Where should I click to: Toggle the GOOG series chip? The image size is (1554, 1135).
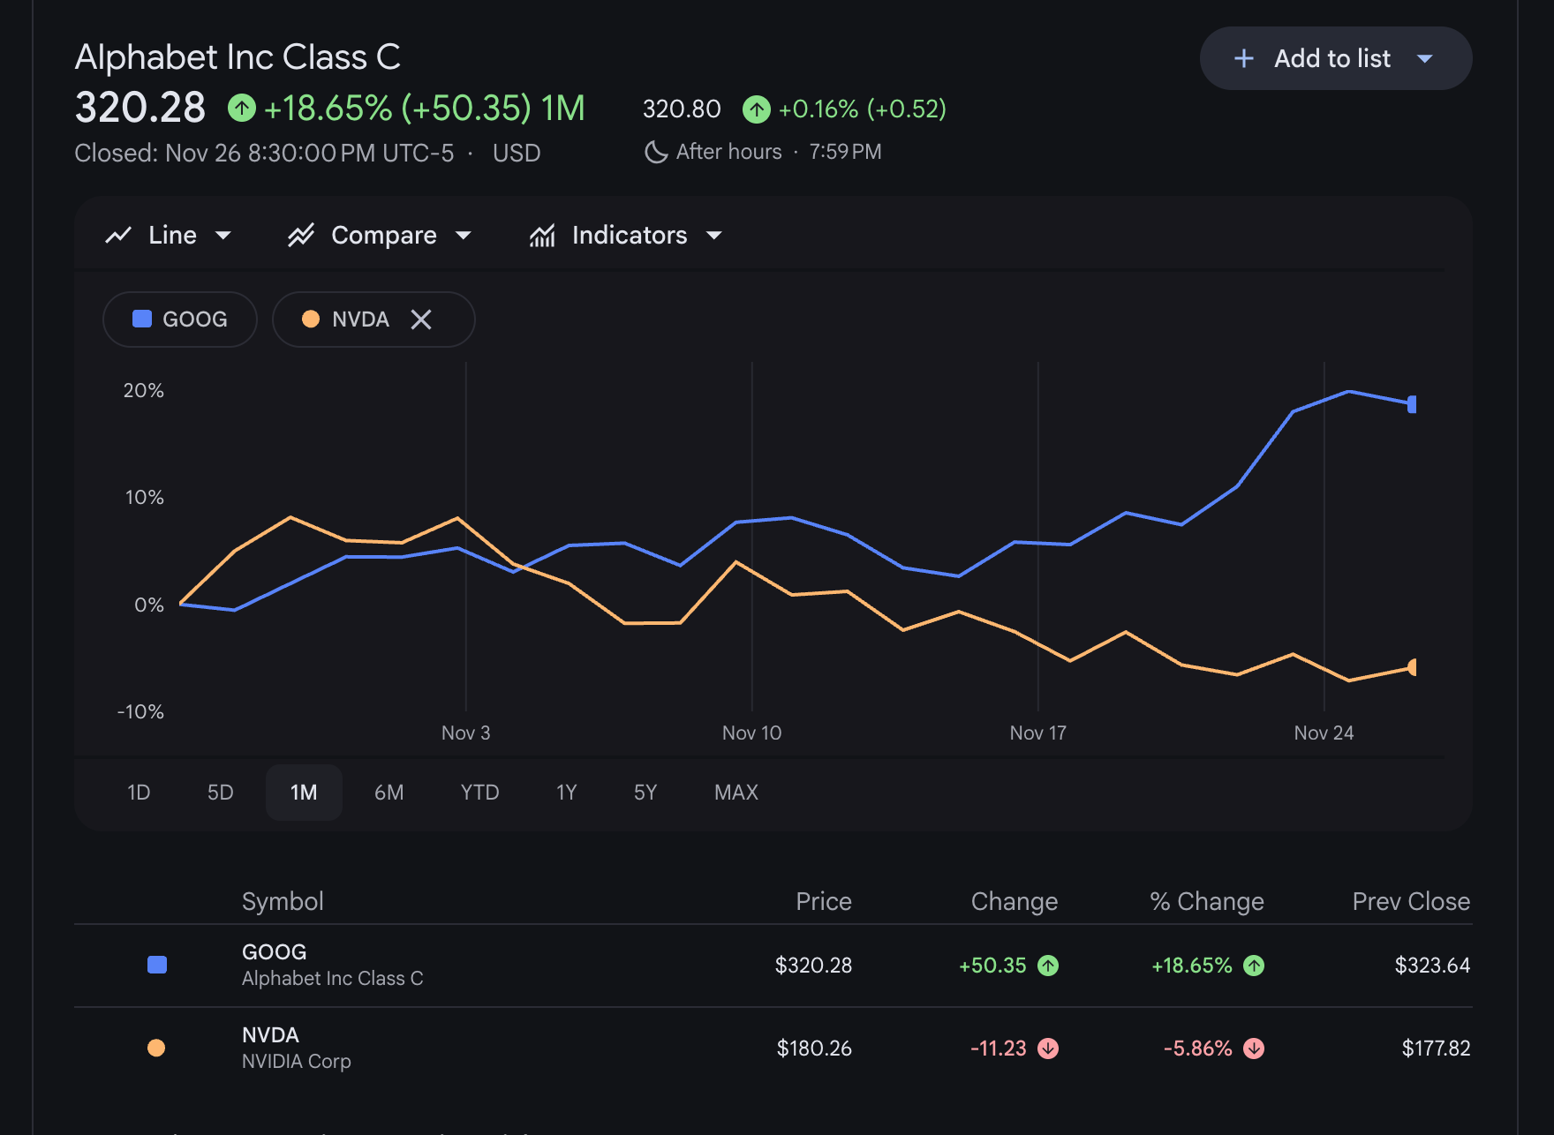(x=180, y=319)
